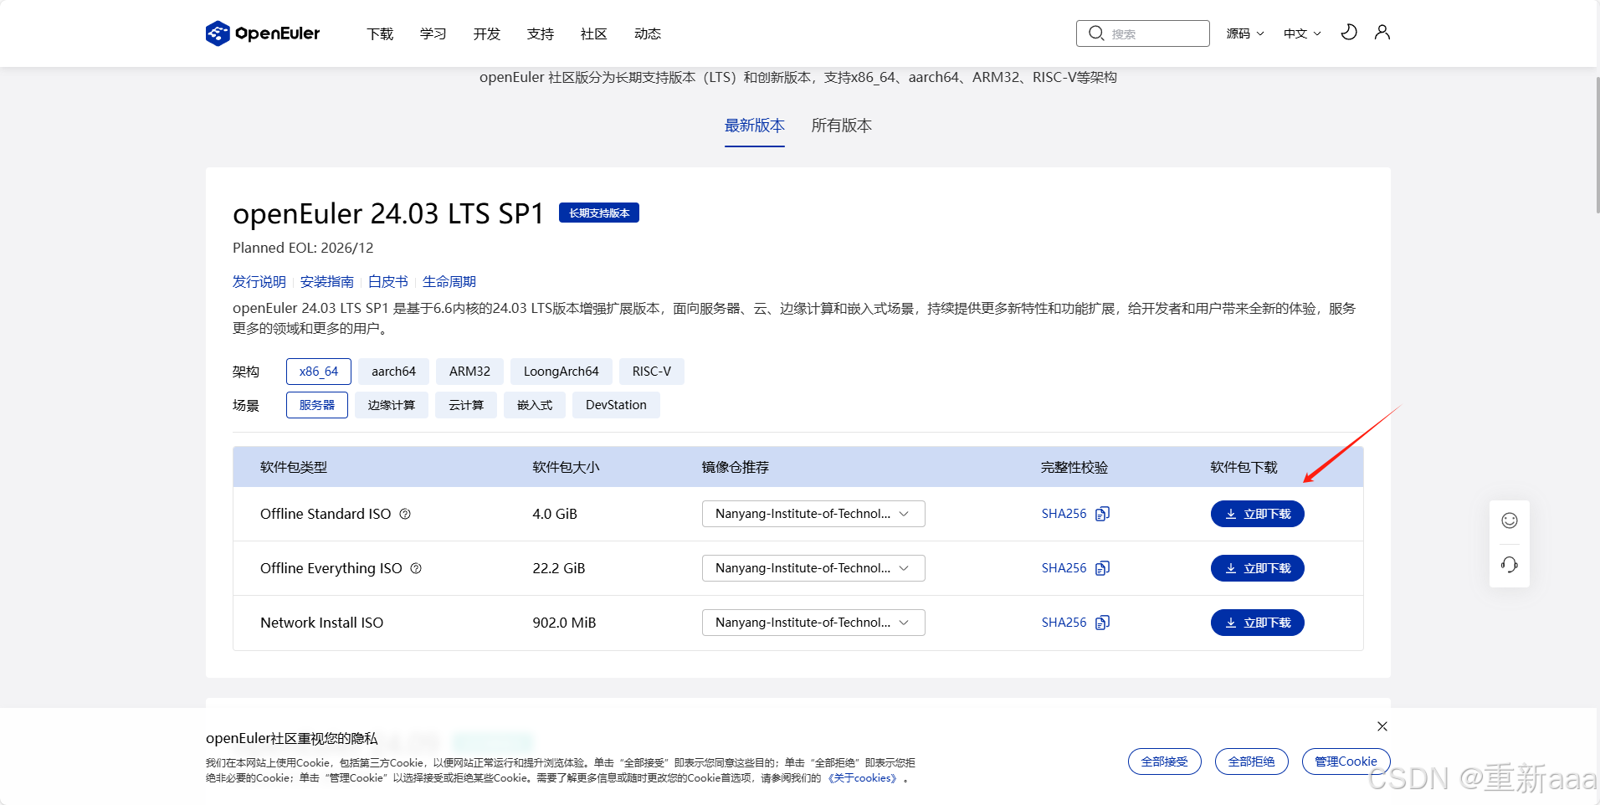This screenshot has height=805, width=1600.
Task: Click SHA256 link for Offline Everything ISO
Action: point(1064,568)
